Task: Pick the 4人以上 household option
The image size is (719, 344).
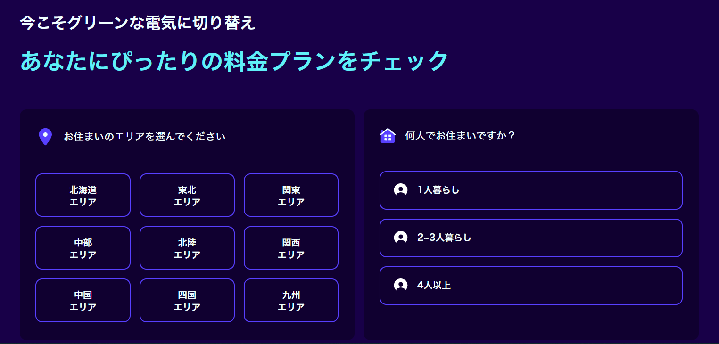Action: click(531, 285)
